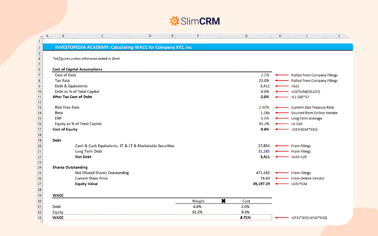The width and height of the screenshot is (378, 236).
Task: Click the note 'Long Term Average'
Action: [x=307, y=118]
